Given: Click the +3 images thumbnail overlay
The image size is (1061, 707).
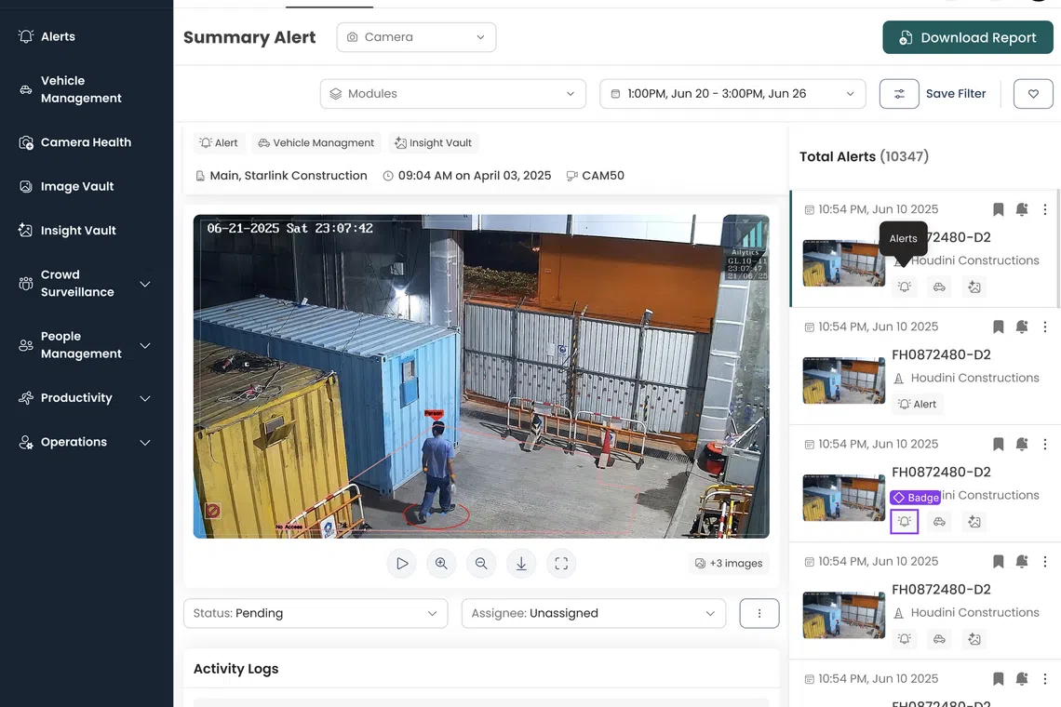Looking at the screenshot, I should point(729,563).
